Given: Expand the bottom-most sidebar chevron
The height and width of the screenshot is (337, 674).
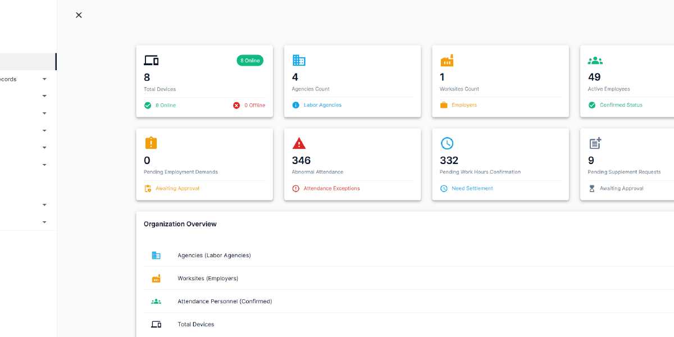Looking at the screenshot, I should coord(44,222).
